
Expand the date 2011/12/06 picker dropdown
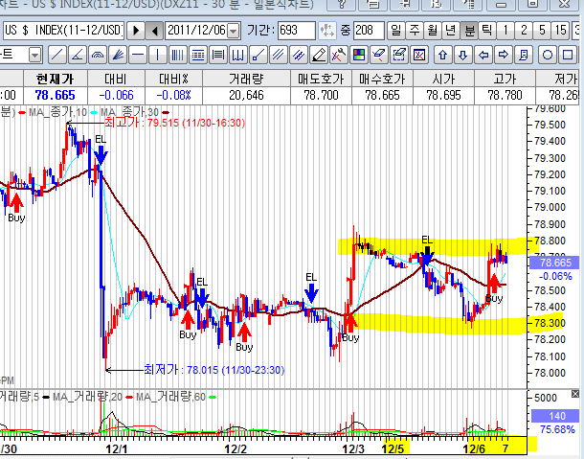coord(233,30)
